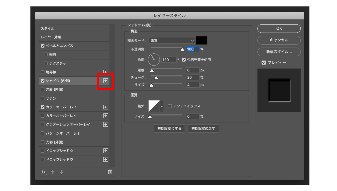This screenshot has height=191, width=337.
Task: Duplicate シャドウ (内側) effect using plus icon
Action: click(105, 81)
